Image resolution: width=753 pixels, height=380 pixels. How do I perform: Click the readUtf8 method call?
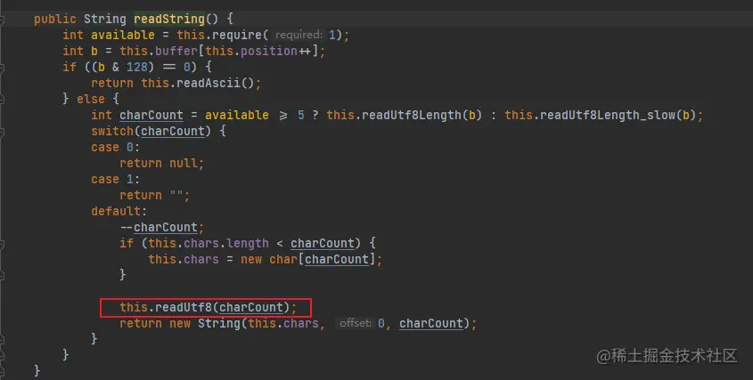pos(183,307)
